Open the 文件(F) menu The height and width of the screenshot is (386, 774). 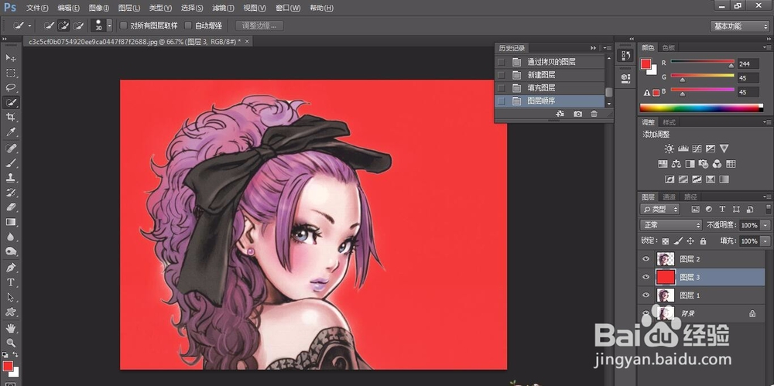[x=37, y=8]
